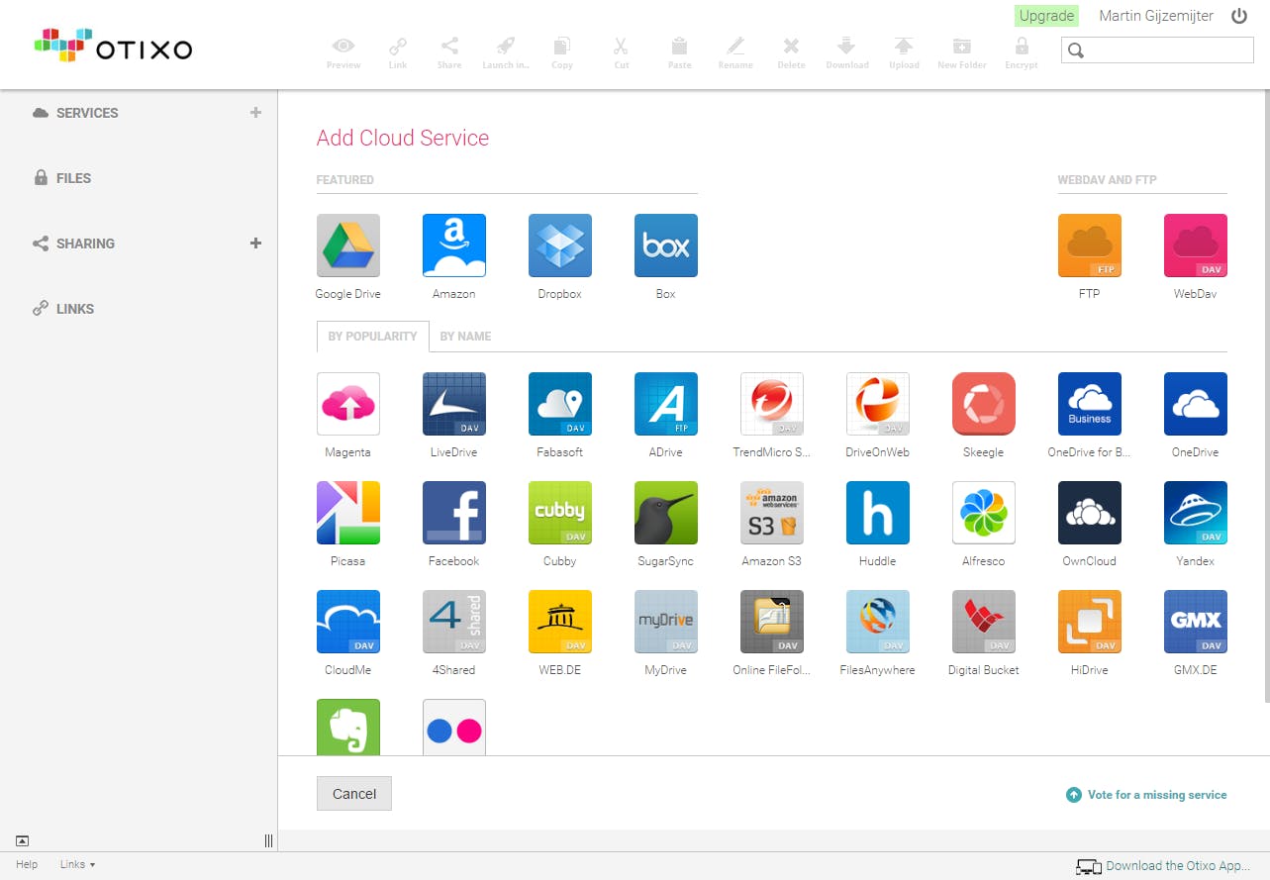Add the DriveOnWeb service
Viewport: 1270px width, 880px height.
pyautogui.click(x=877, y=404)
